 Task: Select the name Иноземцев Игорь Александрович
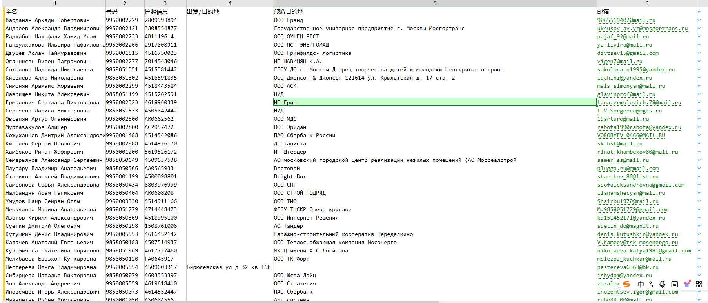pyautogui.click(x=52, y=292)
